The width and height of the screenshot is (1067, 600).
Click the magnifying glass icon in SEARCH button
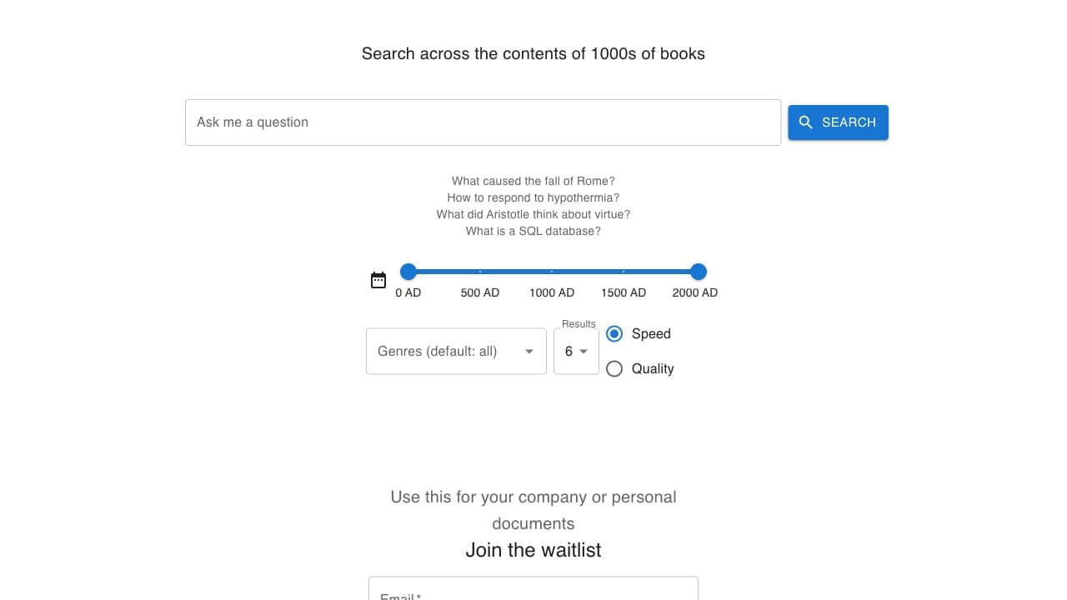(806, 122)
